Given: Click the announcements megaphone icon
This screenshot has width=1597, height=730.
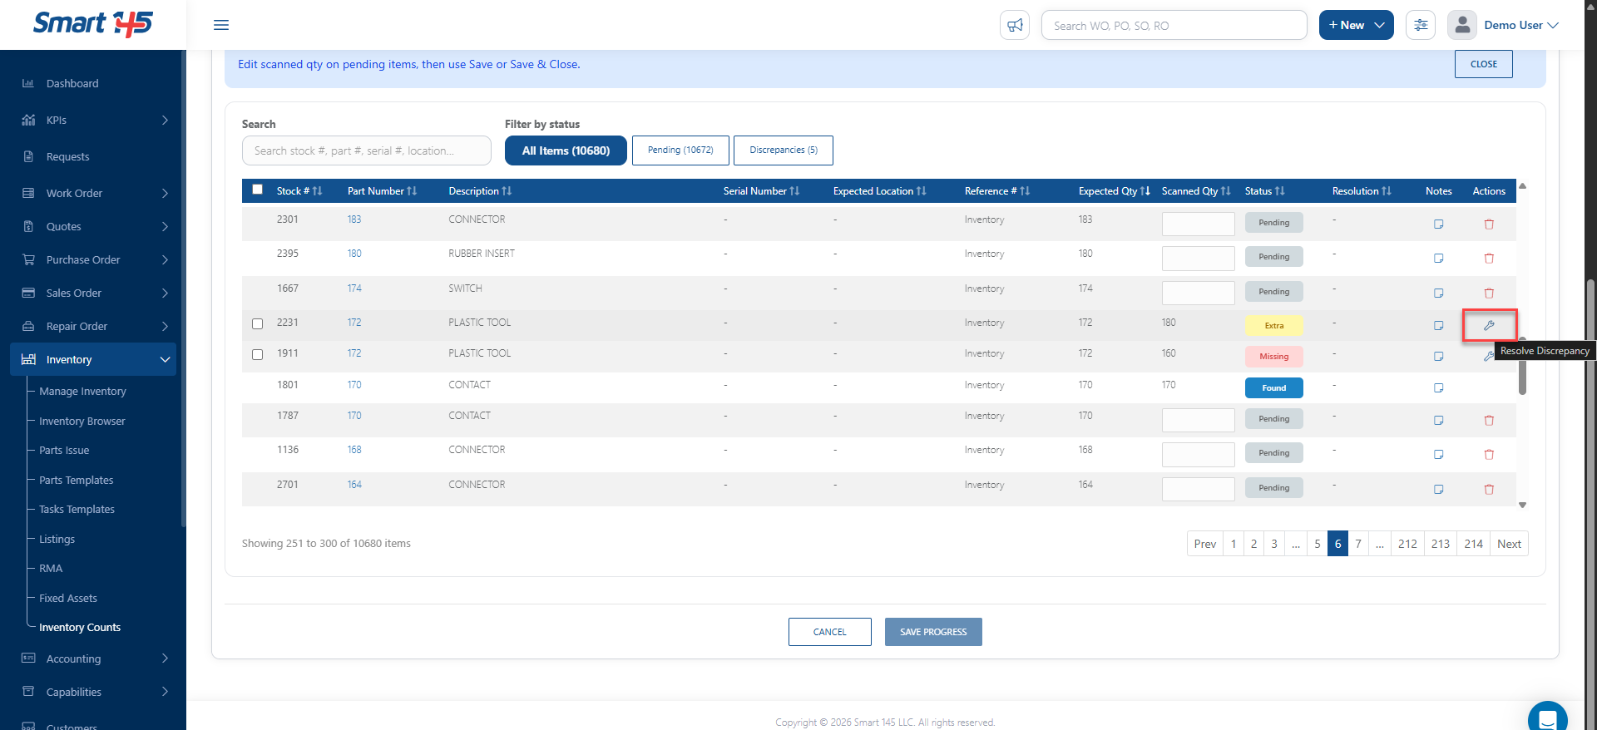Looking at the screenshot, I should (1015, 25).
